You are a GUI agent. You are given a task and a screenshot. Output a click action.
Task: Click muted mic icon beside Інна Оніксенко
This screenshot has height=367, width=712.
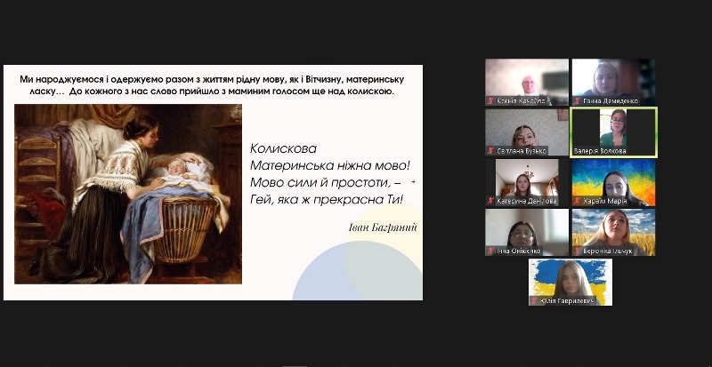490,251
